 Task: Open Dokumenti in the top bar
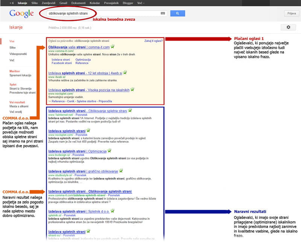coord(79,3)
